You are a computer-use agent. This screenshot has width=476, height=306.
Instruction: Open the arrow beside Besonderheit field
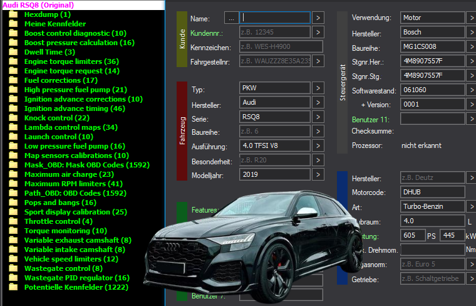pos(318,160)
